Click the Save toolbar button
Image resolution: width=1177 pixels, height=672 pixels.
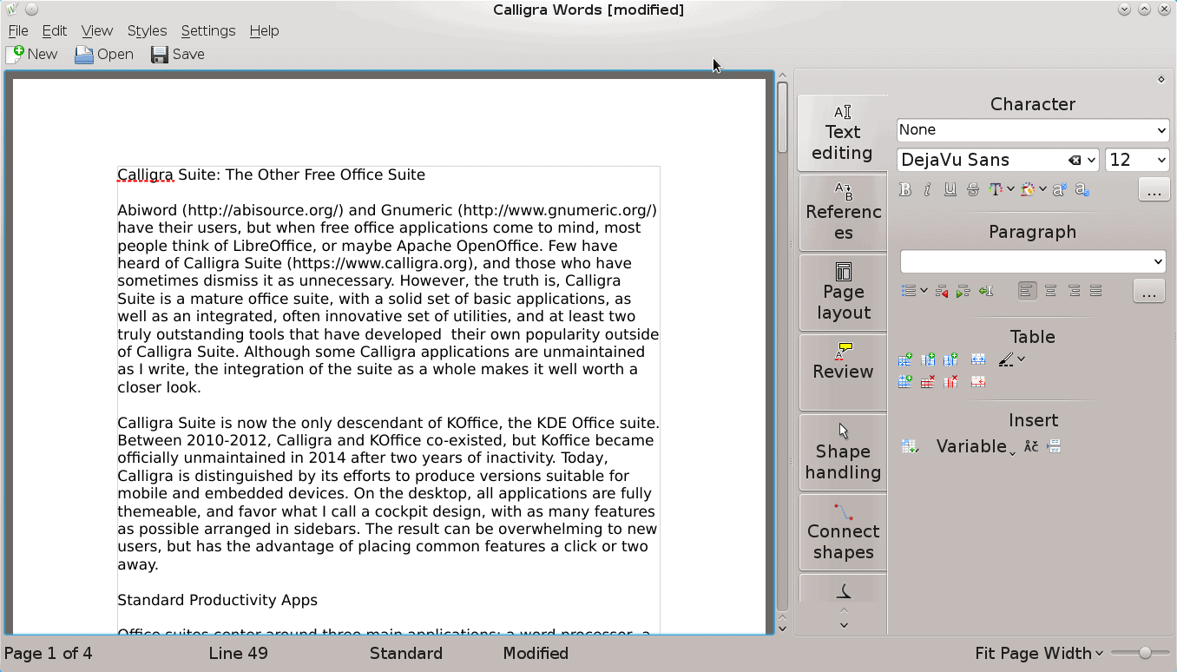178,54
